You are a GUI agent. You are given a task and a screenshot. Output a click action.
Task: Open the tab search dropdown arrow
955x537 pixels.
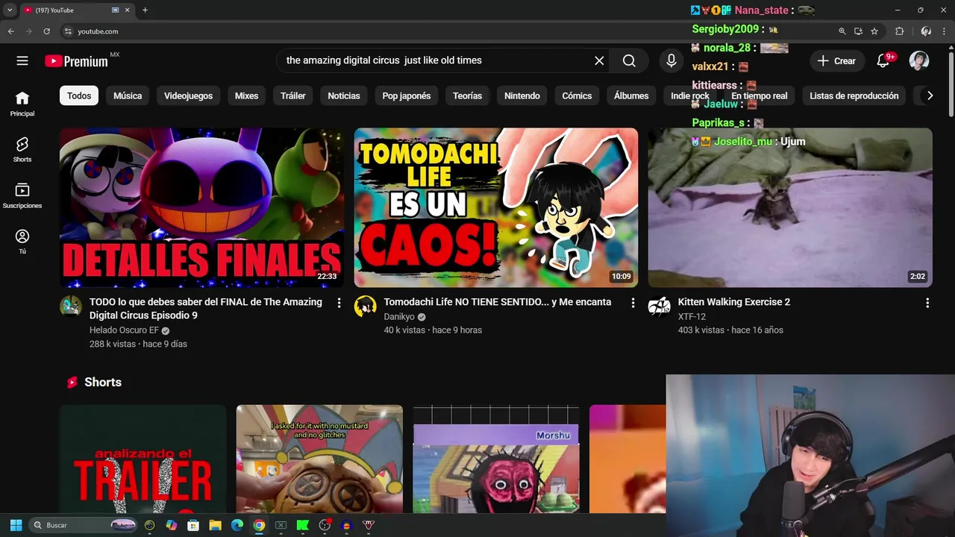pyautogui.click(x=10, y=10)
